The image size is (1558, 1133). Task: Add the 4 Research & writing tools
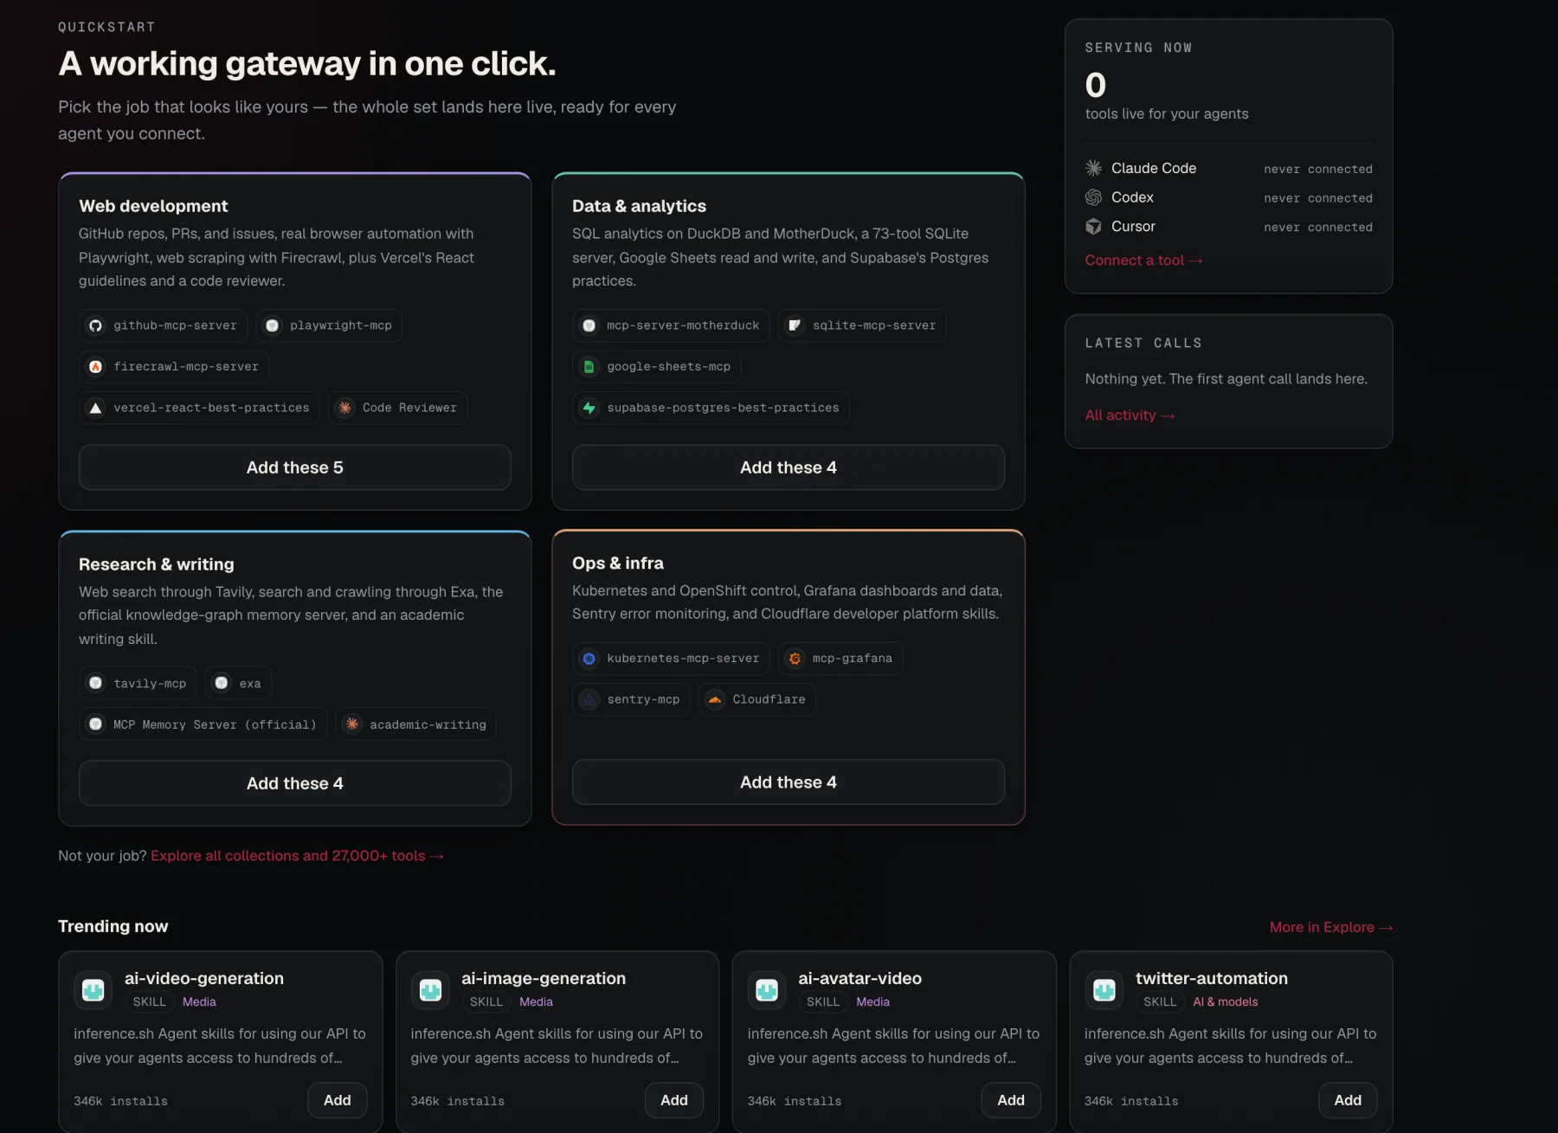click(295, 783)
